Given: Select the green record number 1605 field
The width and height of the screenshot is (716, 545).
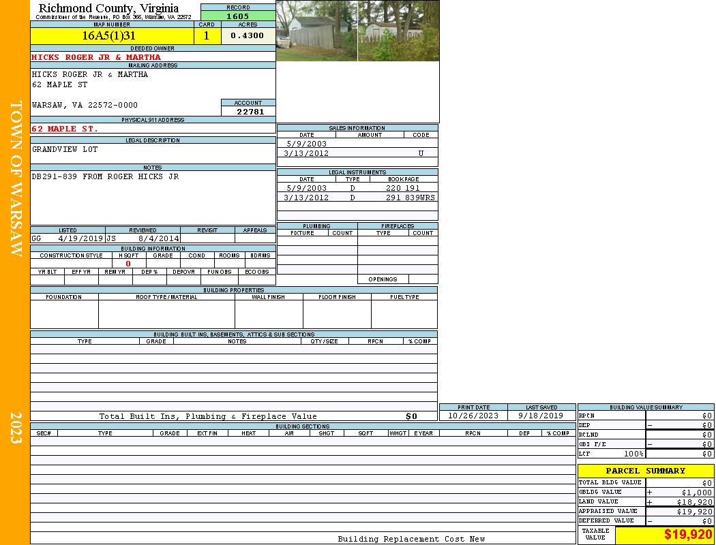Looking at the screenshot, I should coord(238,16).
